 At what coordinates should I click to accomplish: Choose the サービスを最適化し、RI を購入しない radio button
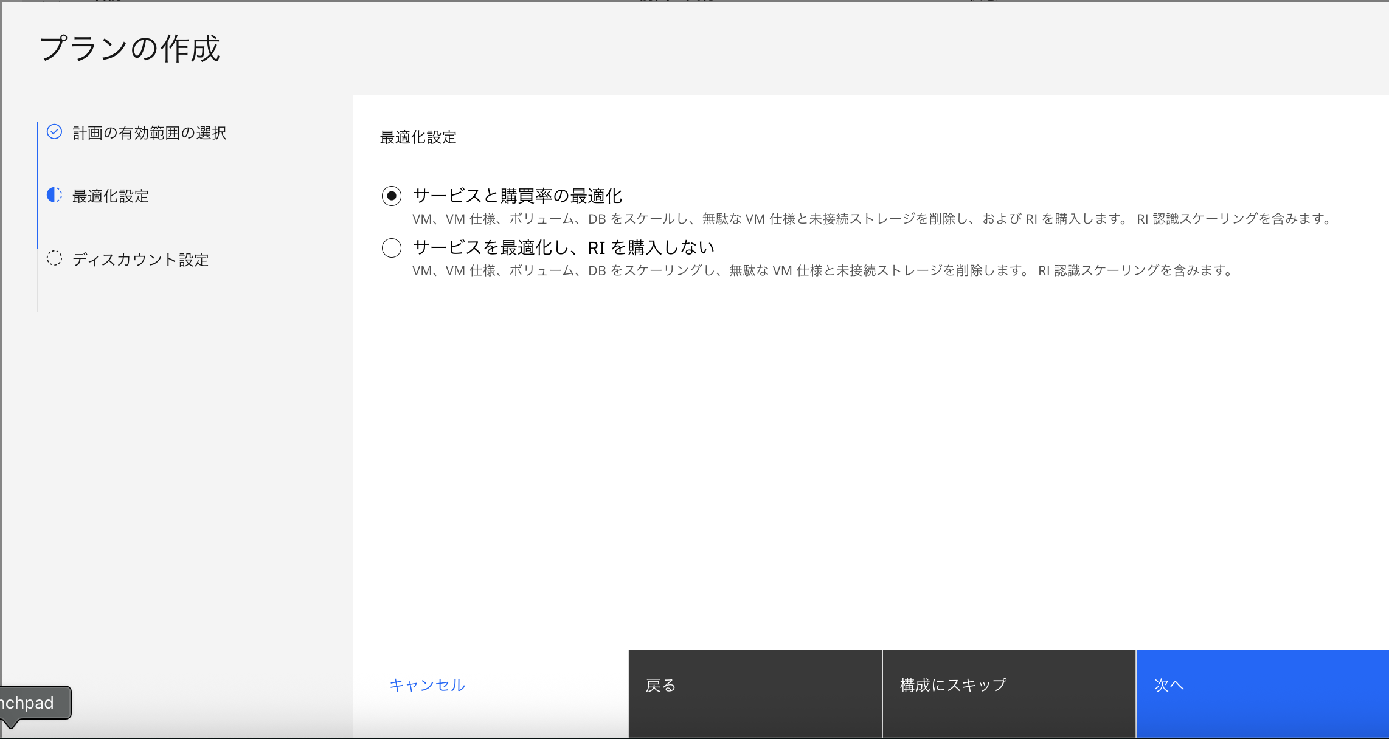click(x=392, y=247)
